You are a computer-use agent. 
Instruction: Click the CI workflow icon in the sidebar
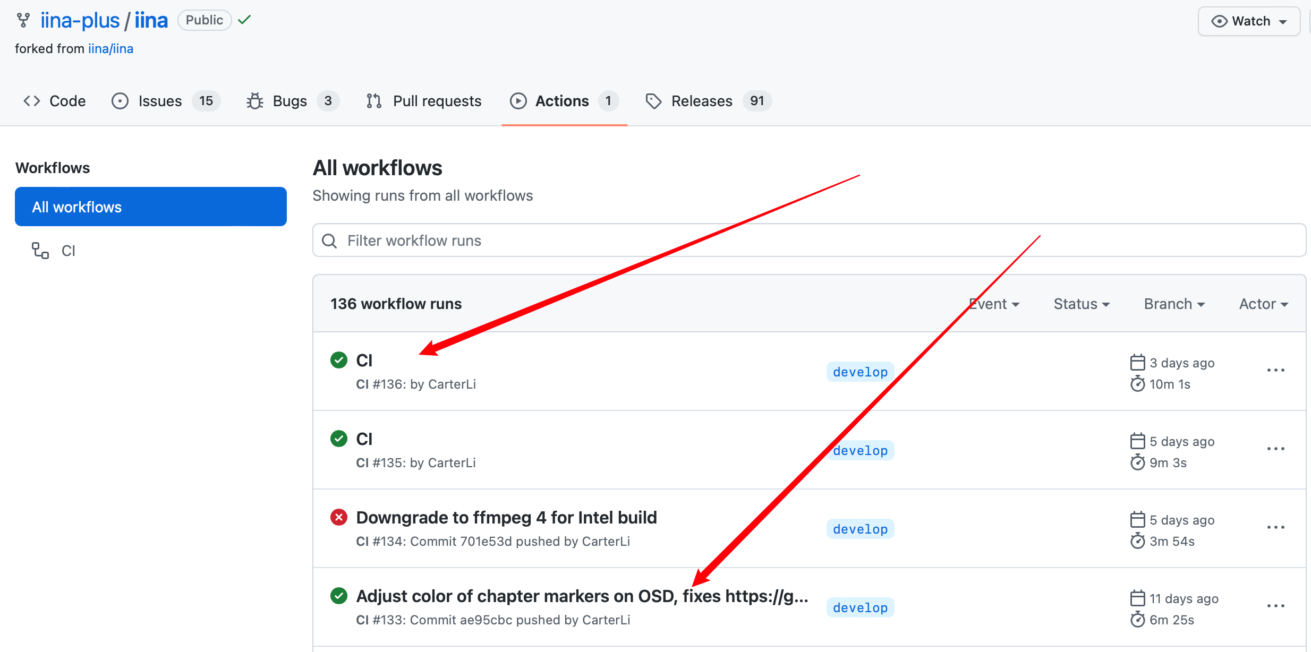pyautogui.click(x=40, y=251)
